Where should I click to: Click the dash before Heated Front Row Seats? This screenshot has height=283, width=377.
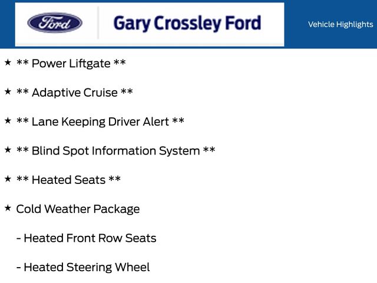pyautogui.click(x=19, y=238)
